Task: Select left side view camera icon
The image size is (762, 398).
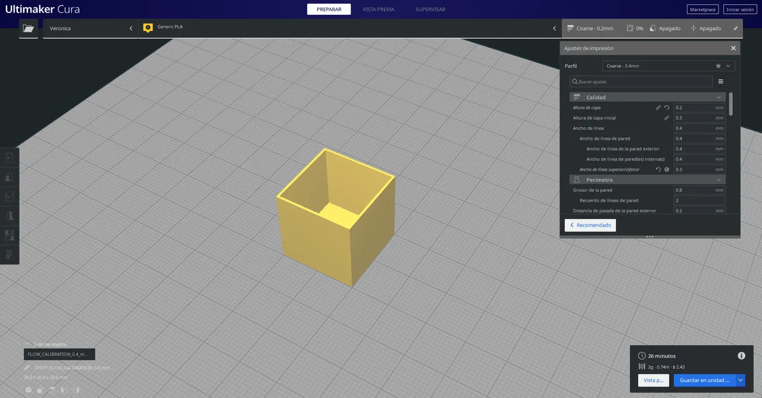Action: (64, 390)
